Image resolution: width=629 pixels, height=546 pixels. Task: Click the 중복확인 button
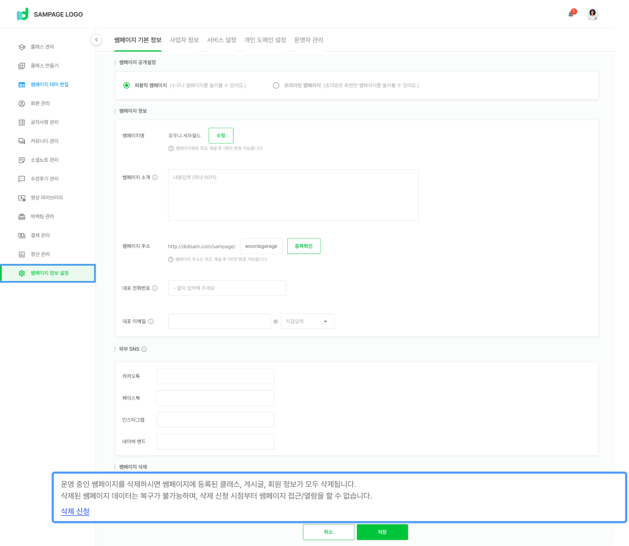click(x=303, y=246)
